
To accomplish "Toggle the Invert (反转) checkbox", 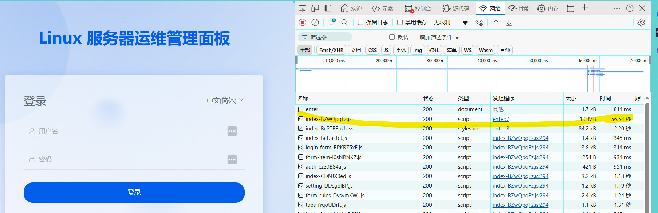I will click(392, 37).
